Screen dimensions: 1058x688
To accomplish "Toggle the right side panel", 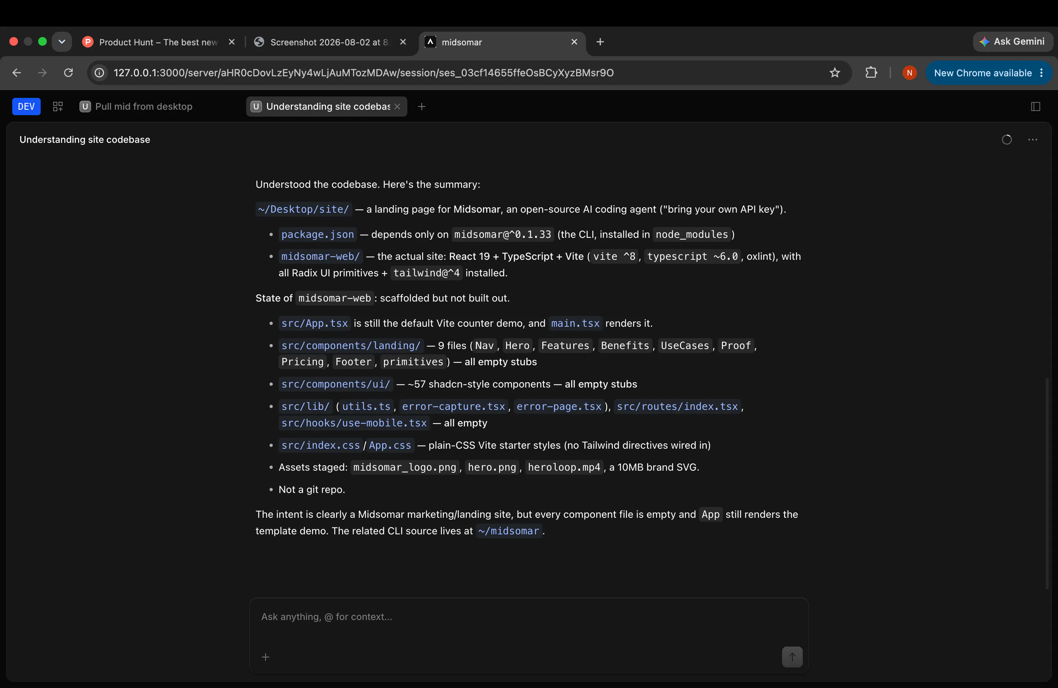I will 1035,107.
